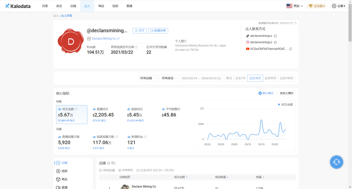Select the 直播观看次数 metric card
This screenshot has width=352, height=189.
pos(72,142)
